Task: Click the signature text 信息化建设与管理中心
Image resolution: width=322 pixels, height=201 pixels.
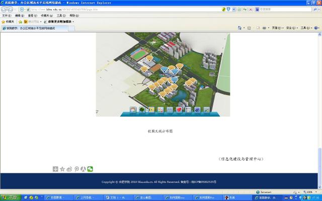Action: 241,159
